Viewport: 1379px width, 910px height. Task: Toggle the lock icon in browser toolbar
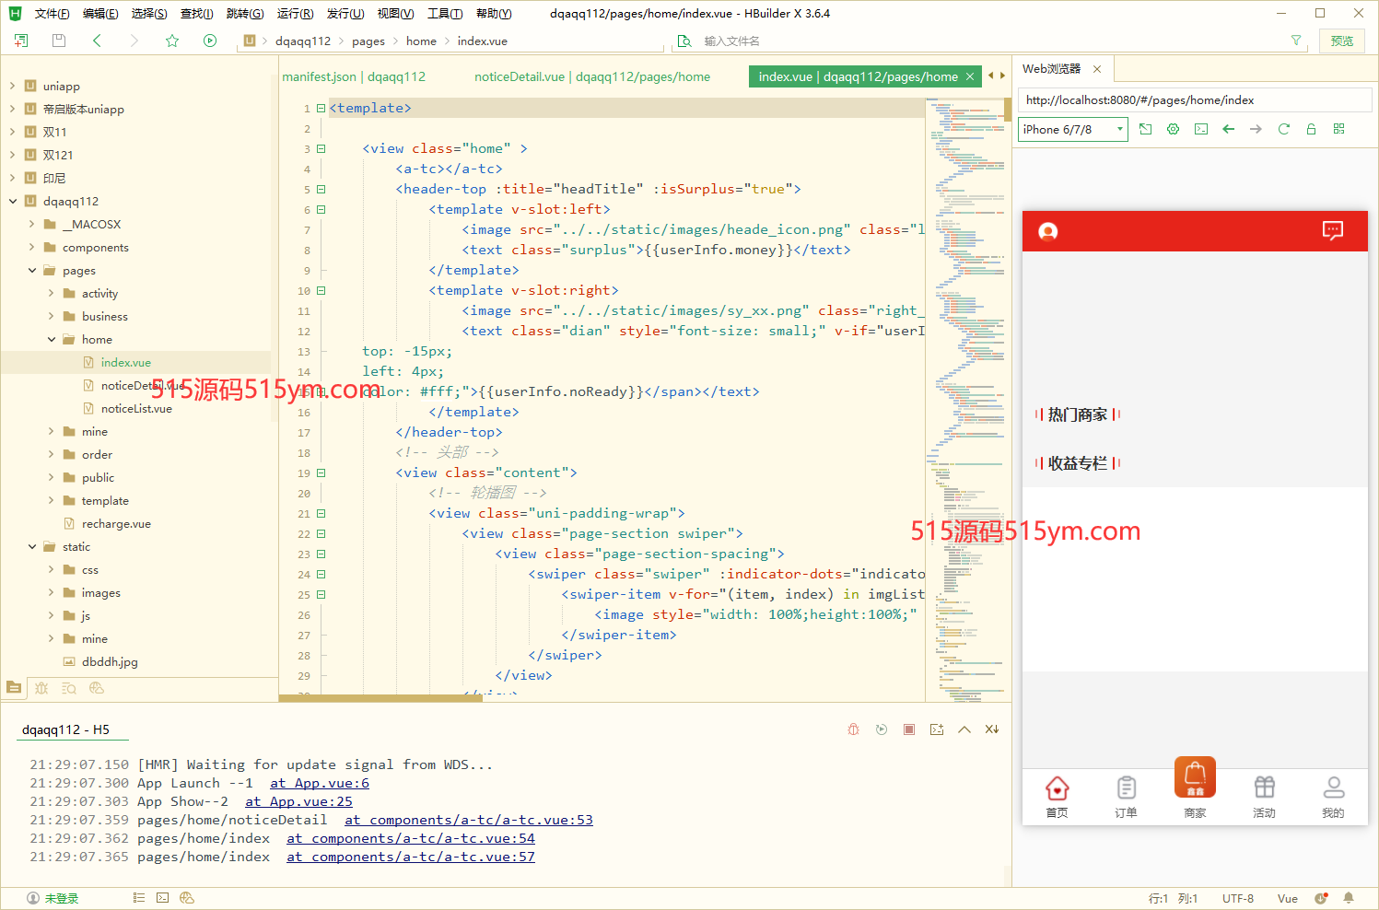click(1311, 129)
